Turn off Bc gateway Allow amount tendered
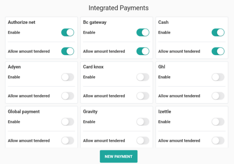 click(x=143, y=51)
